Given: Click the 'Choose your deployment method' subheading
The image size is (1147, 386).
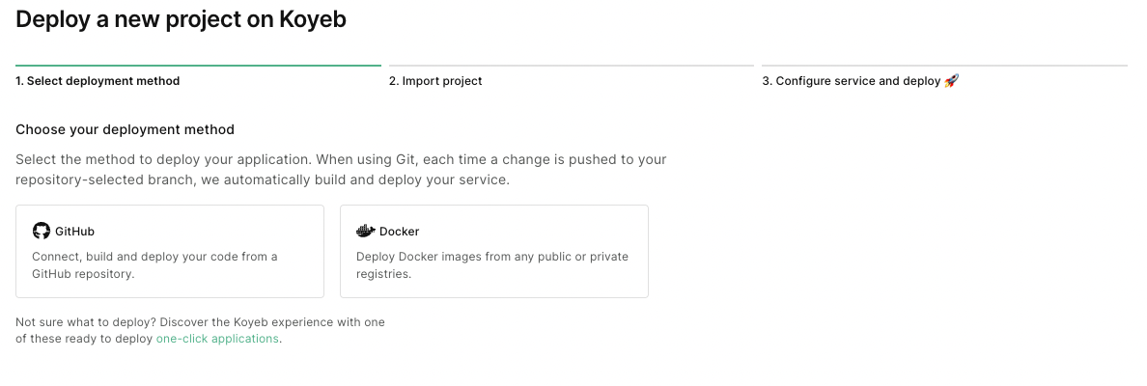Looking at the screenshot, I should tap(125, 129).
